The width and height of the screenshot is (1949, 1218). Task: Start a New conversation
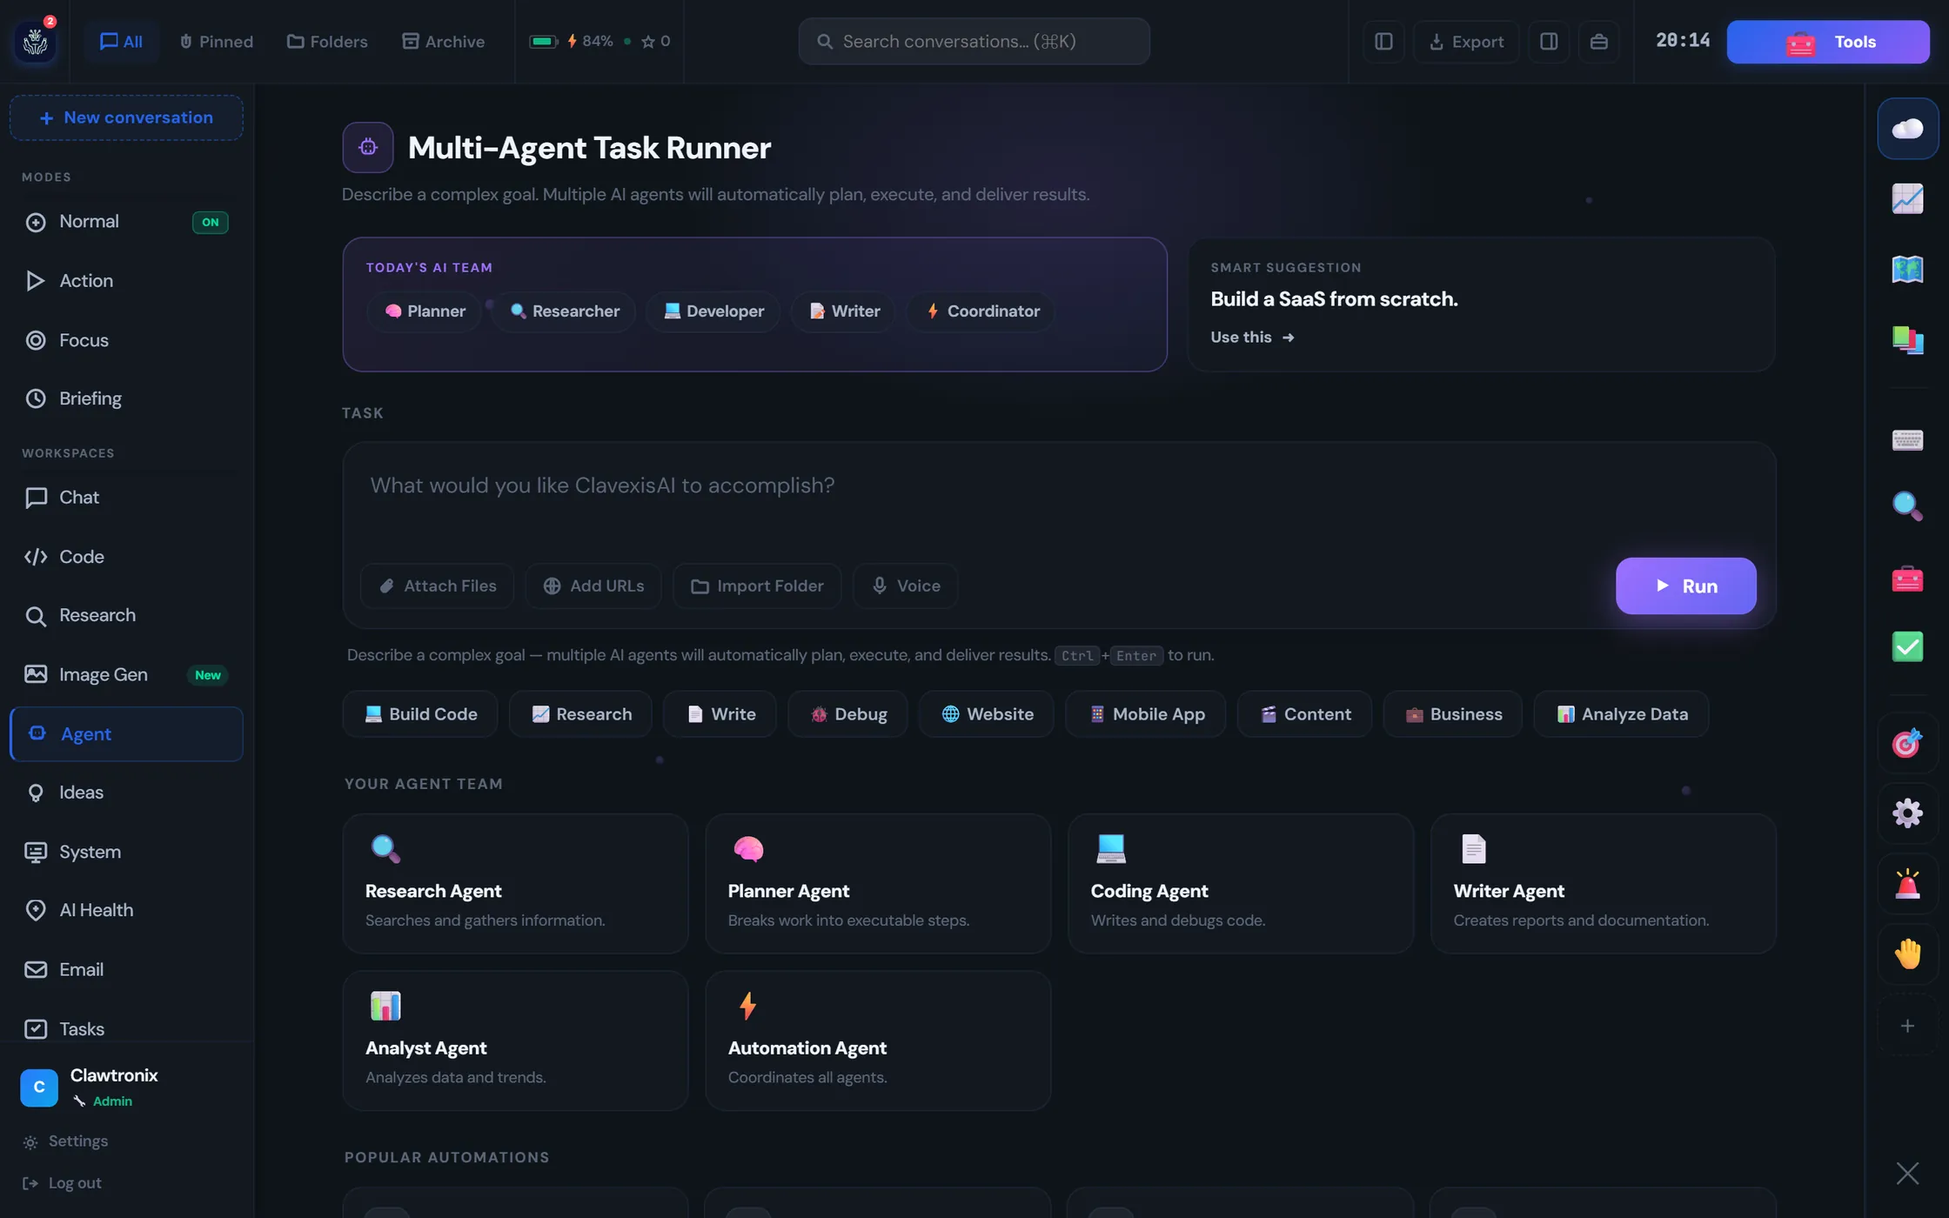pos(126,117)
